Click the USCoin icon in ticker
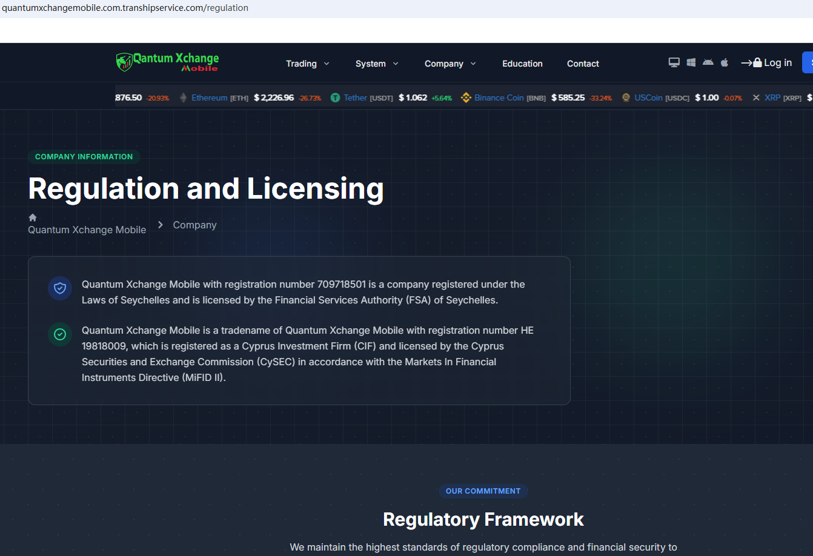Image resolution: width=813 pixels, height=556 pixels. tap(626, 98)
